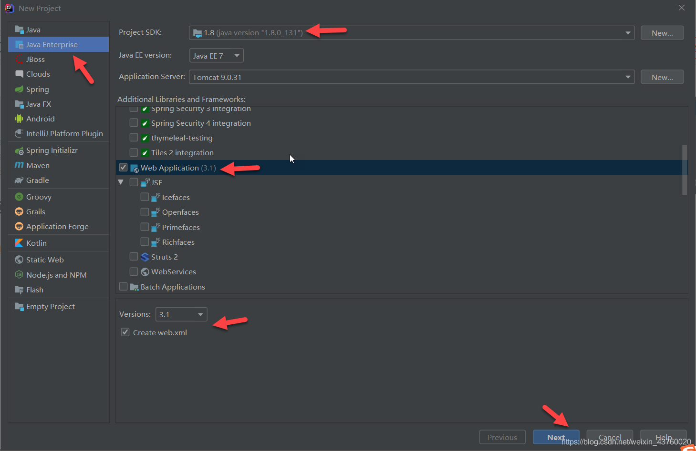Select the Empty Project label
Screen dimensions: 696x451
51,307
